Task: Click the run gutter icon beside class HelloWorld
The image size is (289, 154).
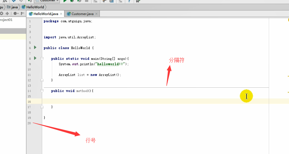Action: (x=35, y=47)
